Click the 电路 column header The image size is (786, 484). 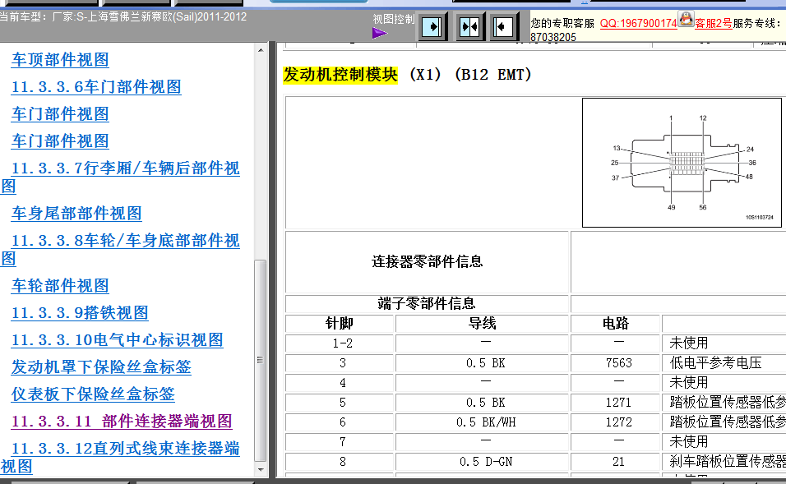coord(616,324)
